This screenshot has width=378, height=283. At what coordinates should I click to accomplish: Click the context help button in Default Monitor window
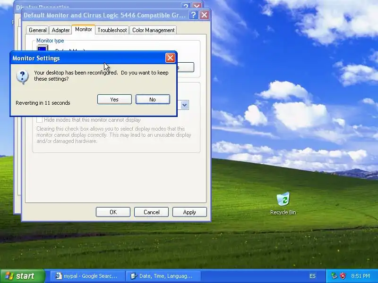(x=193, y=15)
